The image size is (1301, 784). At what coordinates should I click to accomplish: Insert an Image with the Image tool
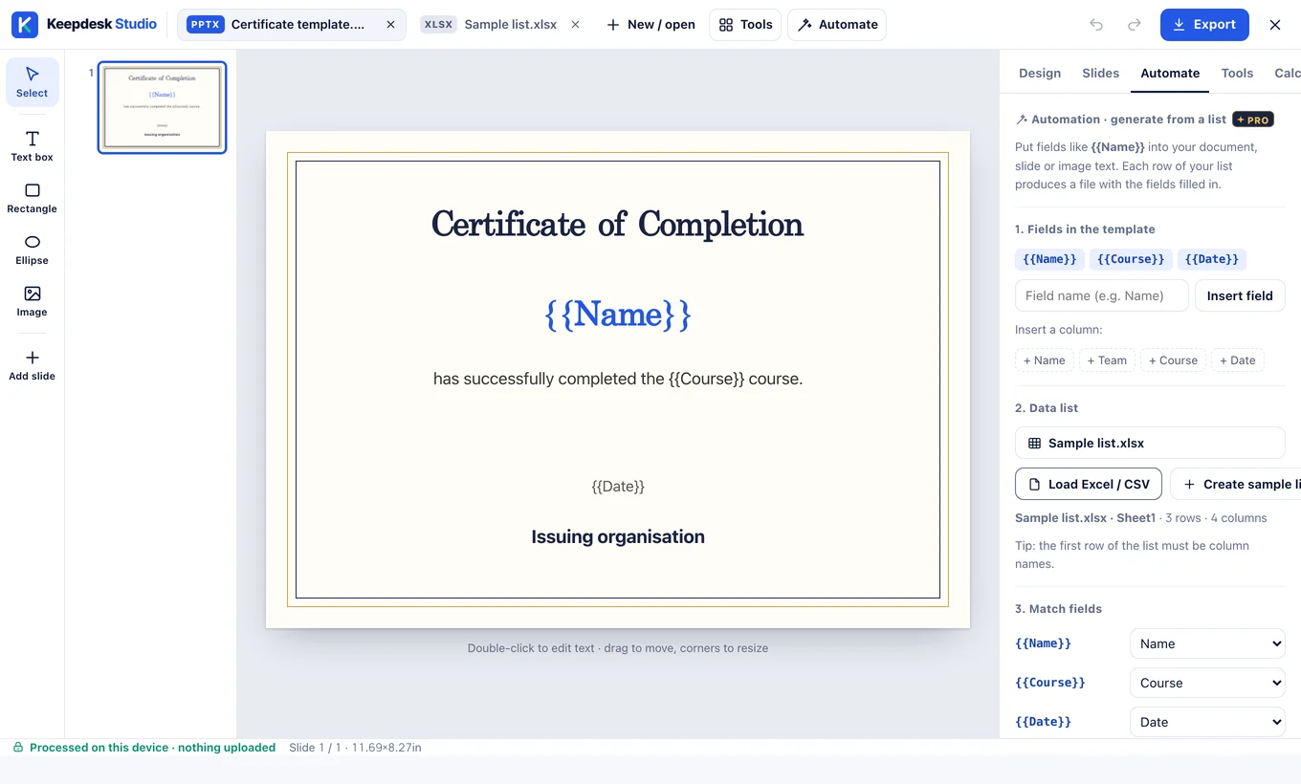click(x=32, y=301)
